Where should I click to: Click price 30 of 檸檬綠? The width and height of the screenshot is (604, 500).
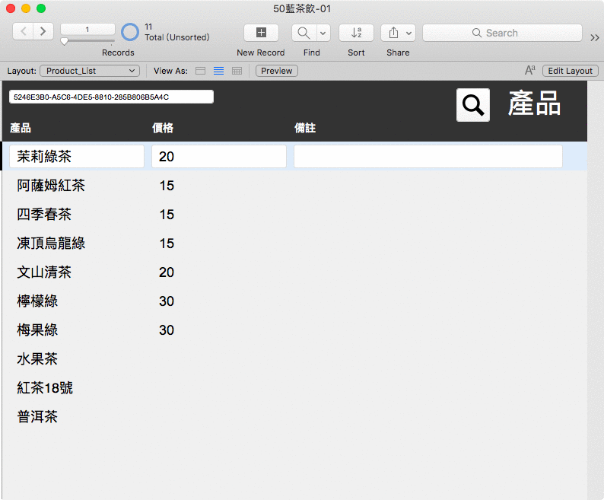[167, 301]
